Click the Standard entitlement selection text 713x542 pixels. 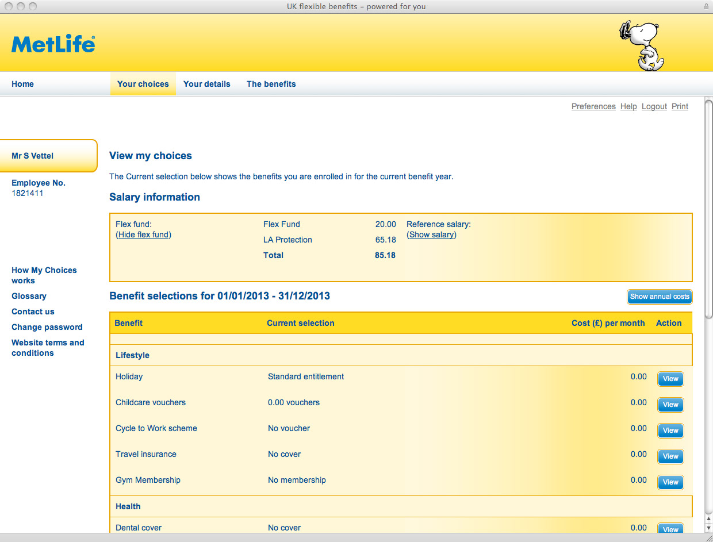[x=306, y=376]
